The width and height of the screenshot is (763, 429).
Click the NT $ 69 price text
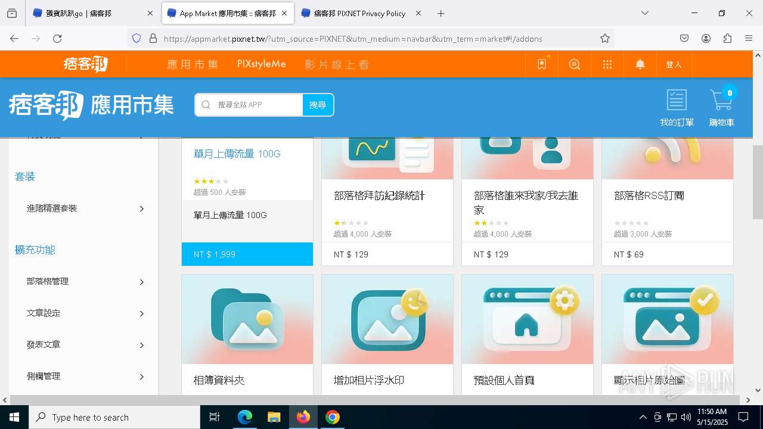click(629, 254)
